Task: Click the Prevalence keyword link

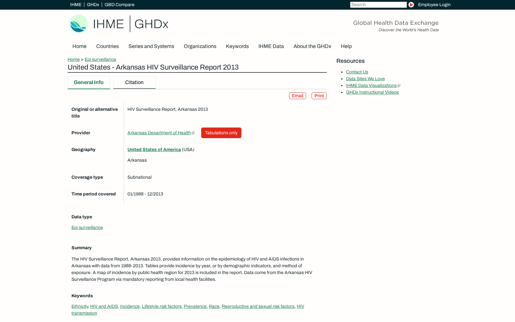Action: coord(195,307)
